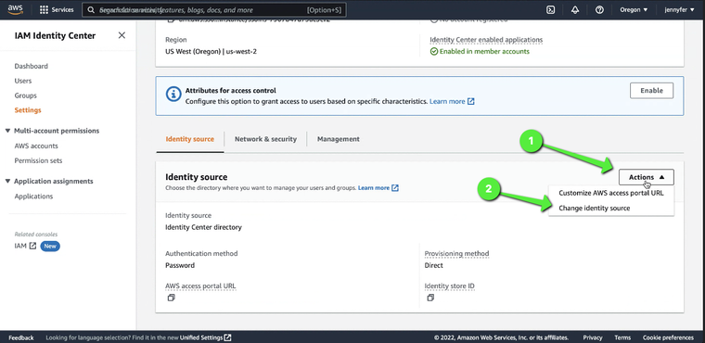
Task: Click the Identity store ID label
Action: (x=450, y=286)
